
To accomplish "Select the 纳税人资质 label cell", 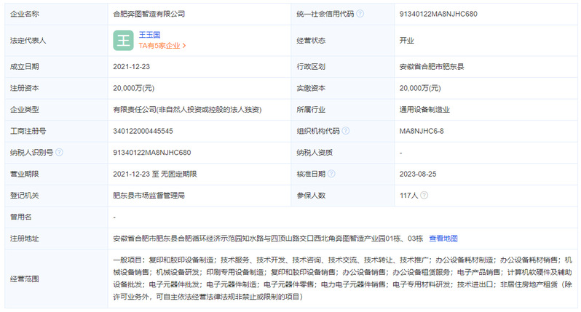I will (x=343, y=153).
